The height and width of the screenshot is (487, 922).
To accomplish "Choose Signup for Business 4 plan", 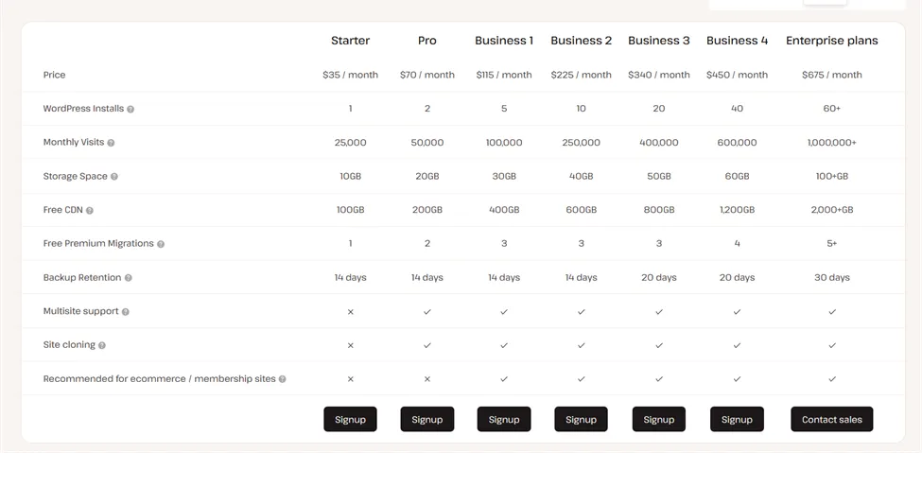I will pyautogui.click(x=737, y=419).
